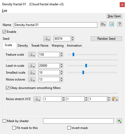Decrease Feature scale with down spinner
Viewport: 125px width, 134px height.
tap(61, 56)
